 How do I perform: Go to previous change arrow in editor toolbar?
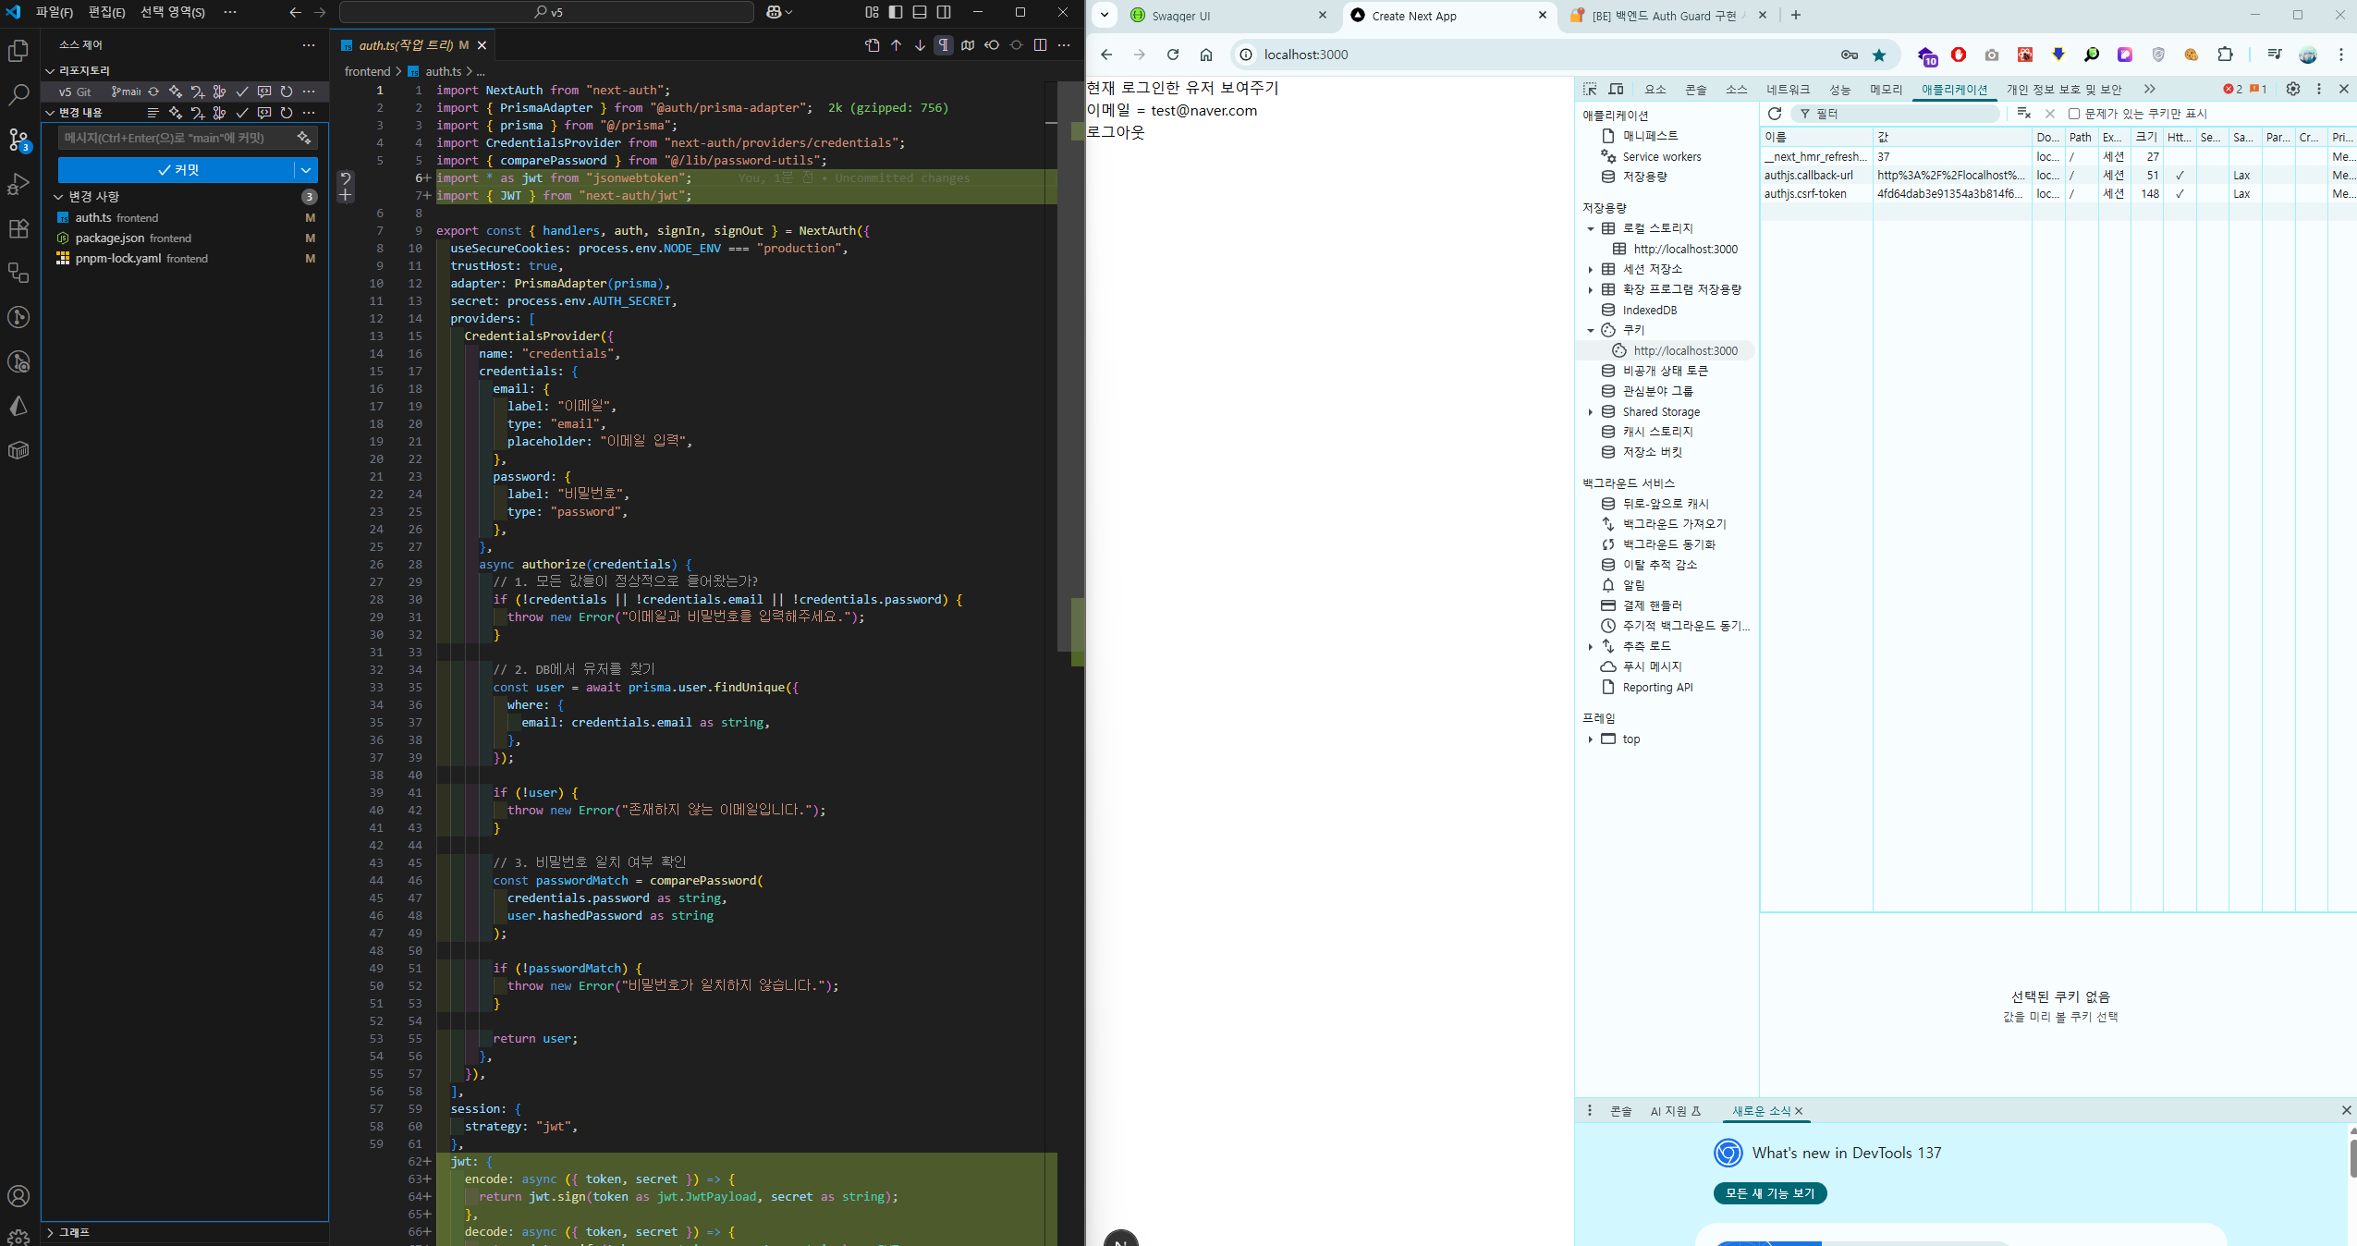coord(896,44)
